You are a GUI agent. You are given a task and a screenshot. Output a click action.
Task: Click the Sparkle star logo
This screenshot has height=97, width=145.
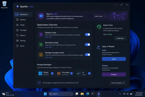point(18,7)
